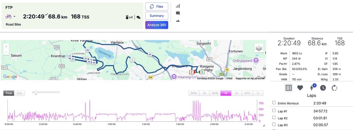Open the comment bubble icon
Screen dimensions: 353x130
pyautogui.click(x=178, y=13)
